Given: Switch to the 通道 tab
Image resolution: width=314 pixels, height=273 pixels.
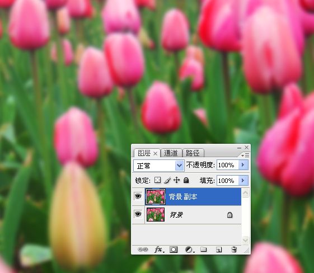Looking at the screenshot, I should (171, 153).
